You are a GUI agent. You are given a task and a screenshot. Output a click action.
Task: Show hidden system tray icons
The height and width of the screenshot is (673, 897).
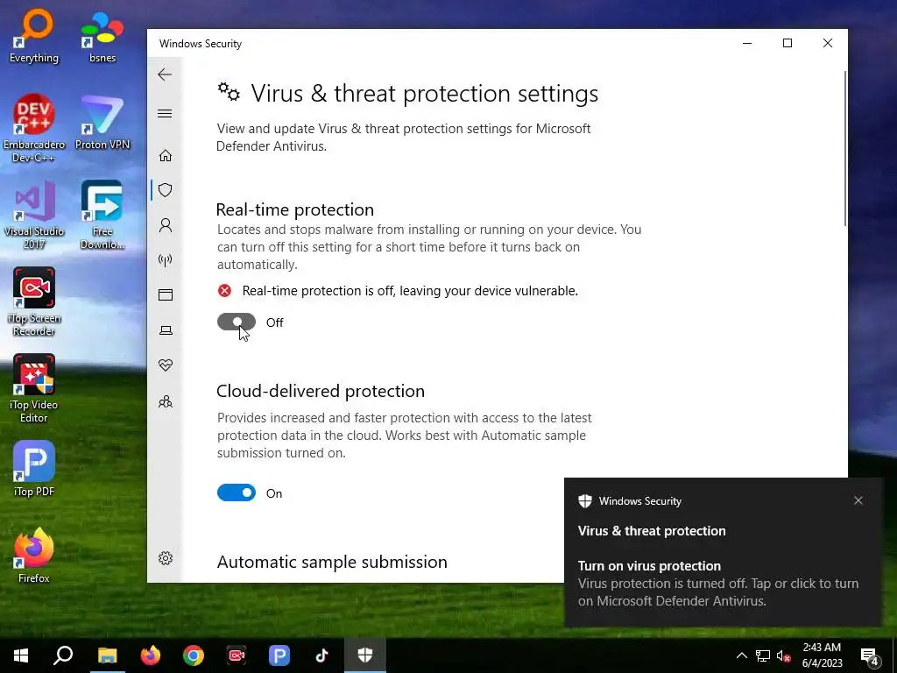coord(741,655)
